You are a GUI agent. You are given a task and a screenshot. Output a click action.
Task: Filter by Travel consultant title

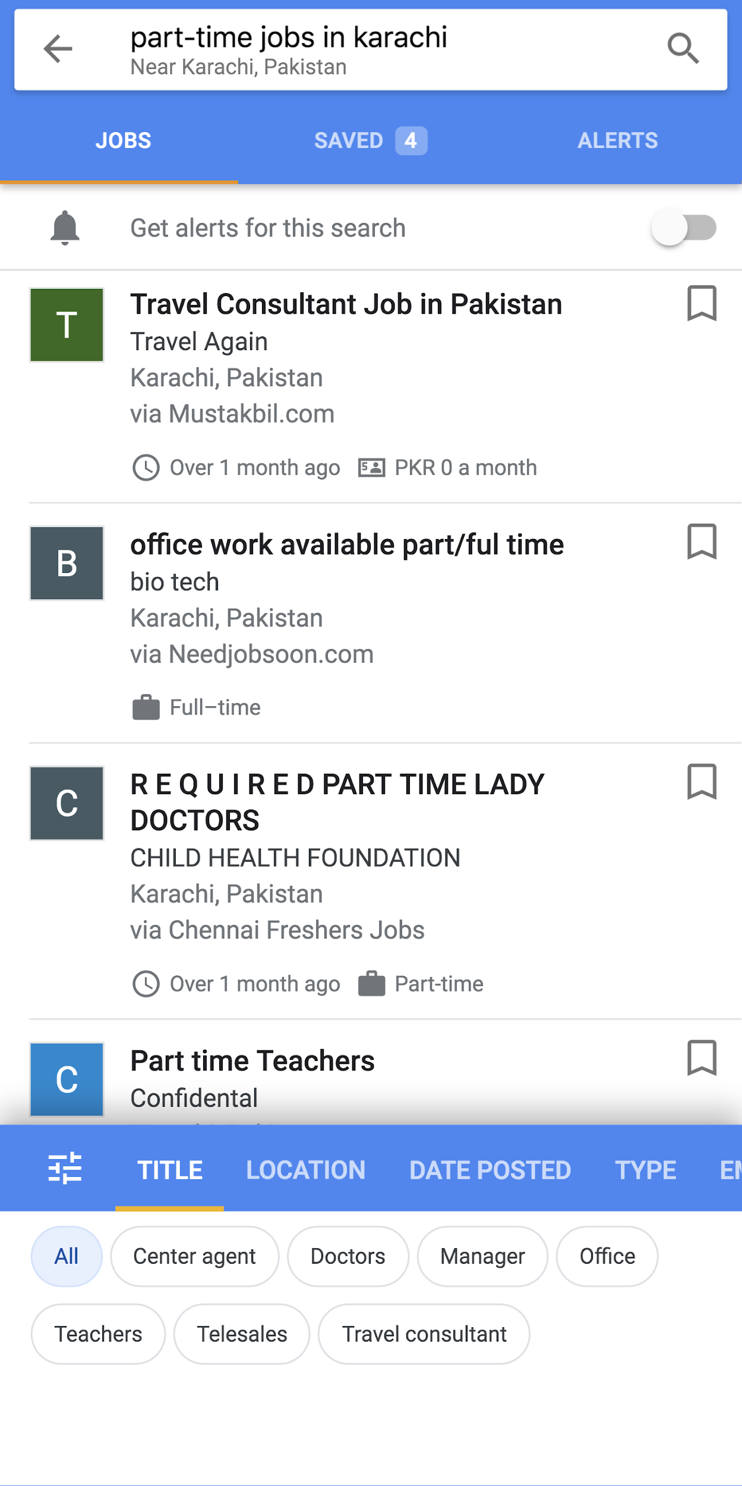pos(424,1334)
